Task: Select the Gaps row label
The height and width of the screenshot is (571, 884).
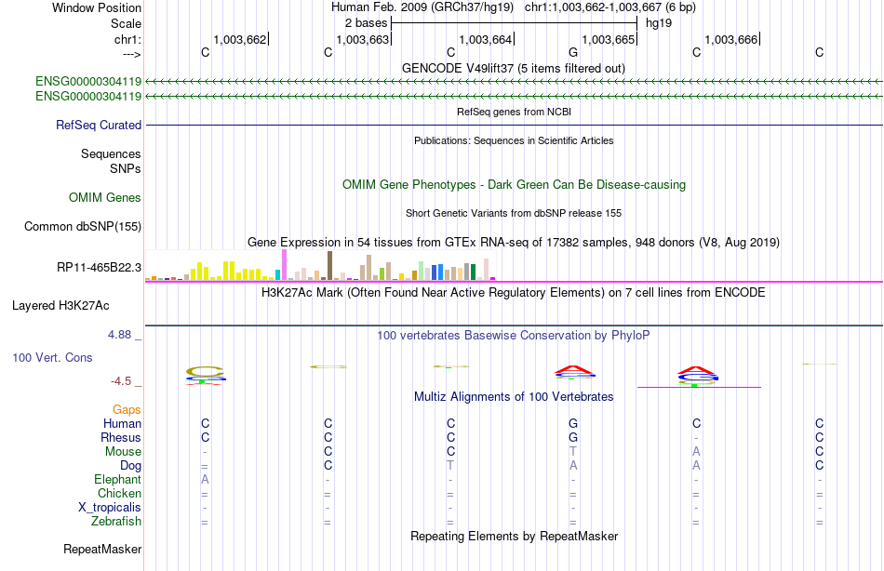Action: pyautogui.click(x=127, y=410)
